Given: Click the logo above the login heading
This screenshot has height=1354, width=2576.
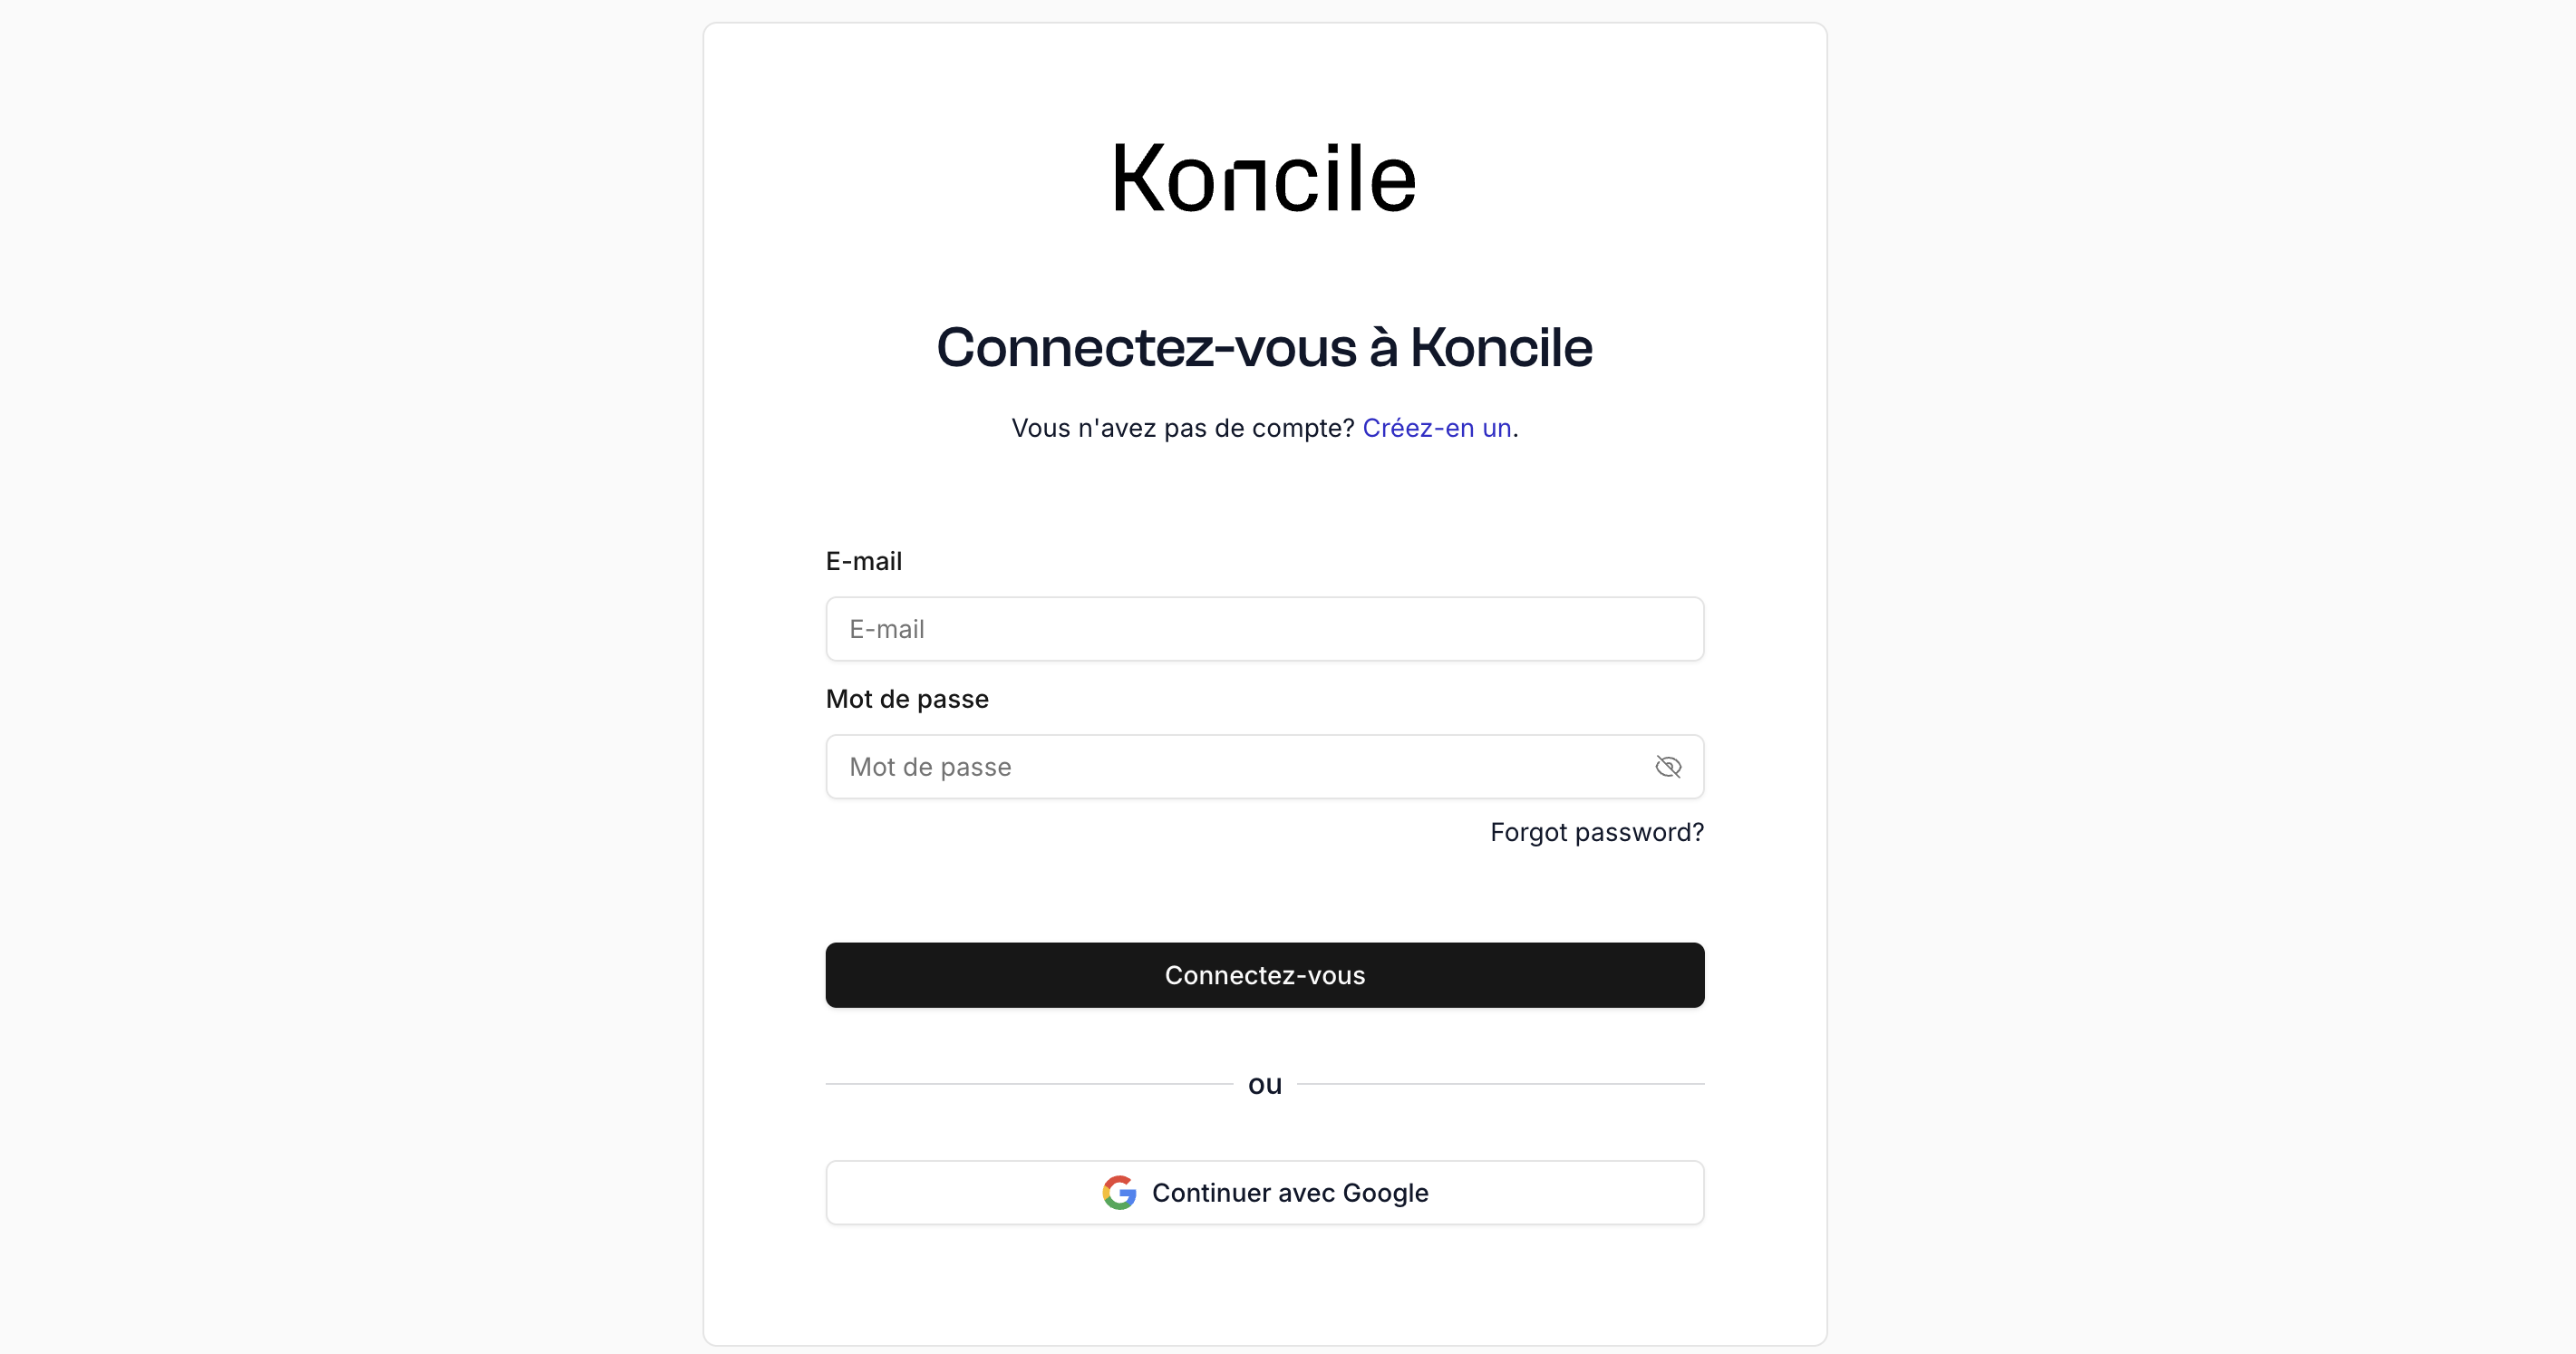Looking at the screenshot, I should [x=1264, y=178].
